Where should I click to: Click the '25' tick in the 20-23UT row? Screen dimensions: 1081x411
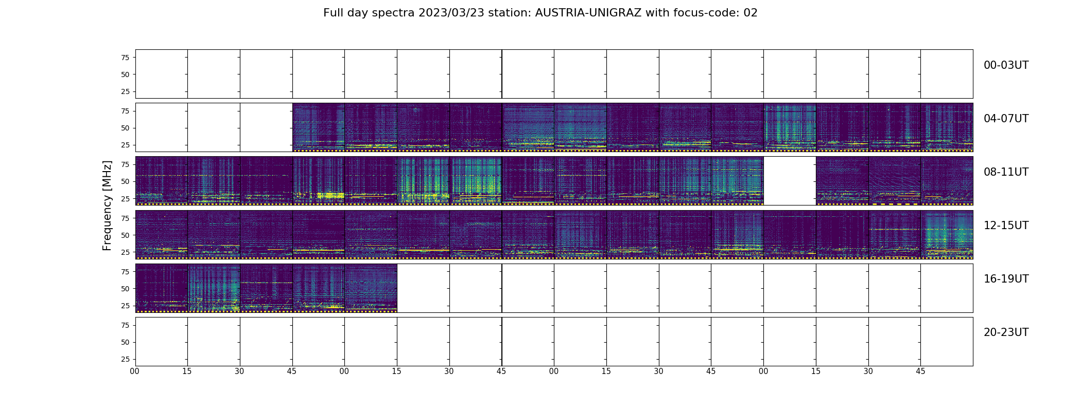pos(125,359)
